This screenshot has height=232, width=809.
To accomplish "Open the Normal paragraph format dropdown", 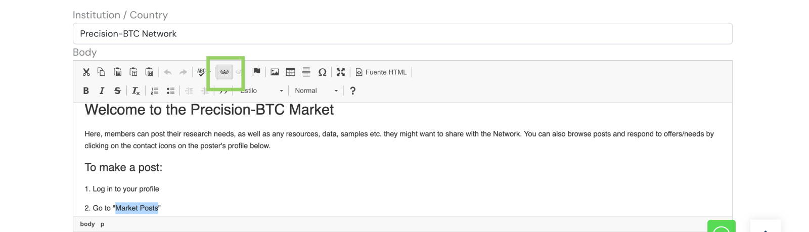I will coord(316,91).
